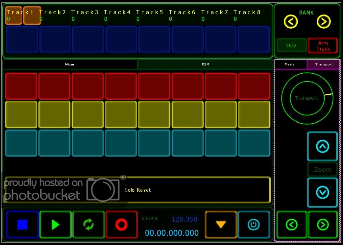Toggle the green loop cycle button
Image resolution: width=343 pixels, height=245 pixels.
[x=89, y=225]
